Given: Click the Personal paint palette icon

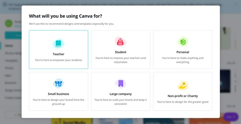Looking at the screenshot, I should coord(183,42).
